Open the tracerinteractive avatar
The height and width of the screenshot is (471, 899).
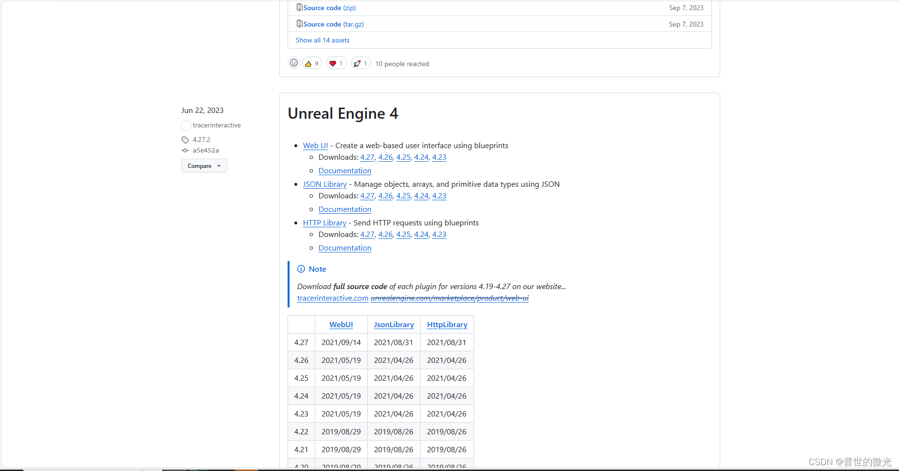tap(186, 125)
